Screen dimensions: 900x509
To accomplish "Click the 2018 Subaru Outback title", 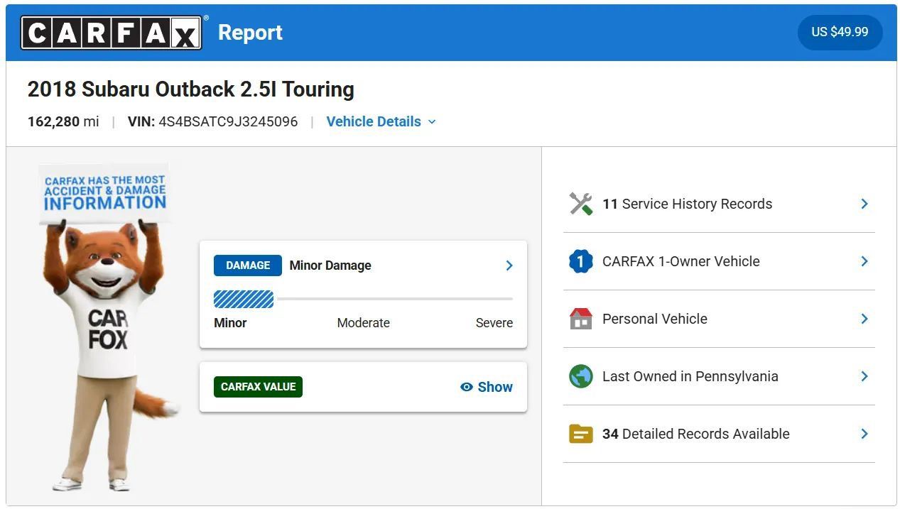I will (190, 89).
